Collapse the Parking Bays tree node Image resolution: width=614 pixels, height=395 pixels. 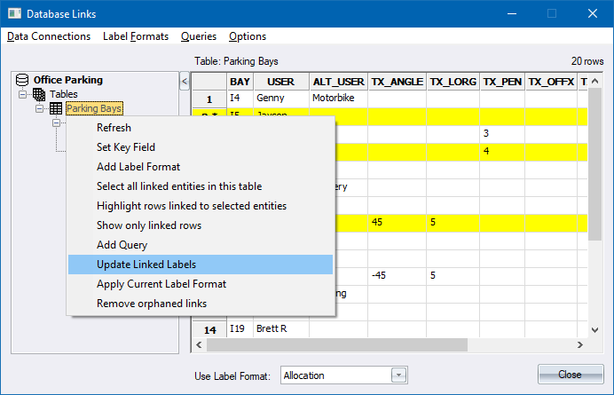(x=39, y=108)
